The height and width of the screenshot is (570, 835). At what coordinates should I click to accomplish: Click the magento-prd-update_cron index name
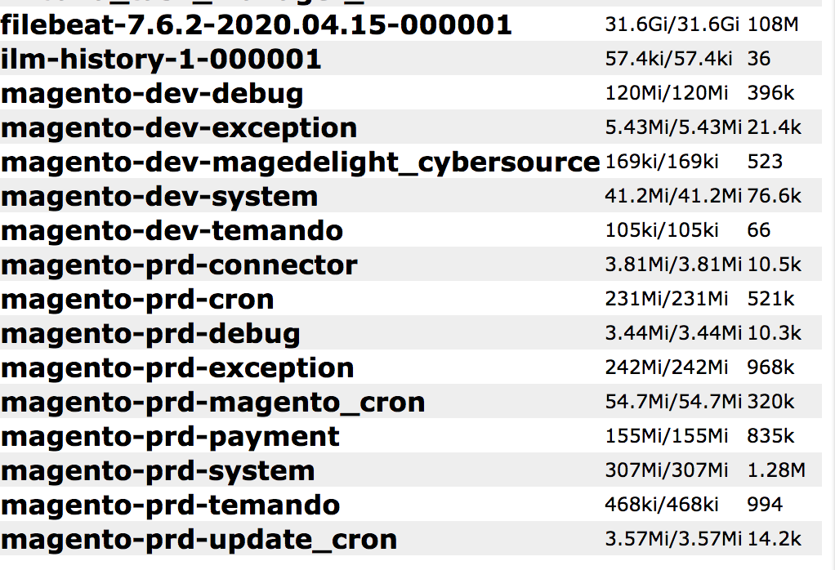tap(199, 540)
